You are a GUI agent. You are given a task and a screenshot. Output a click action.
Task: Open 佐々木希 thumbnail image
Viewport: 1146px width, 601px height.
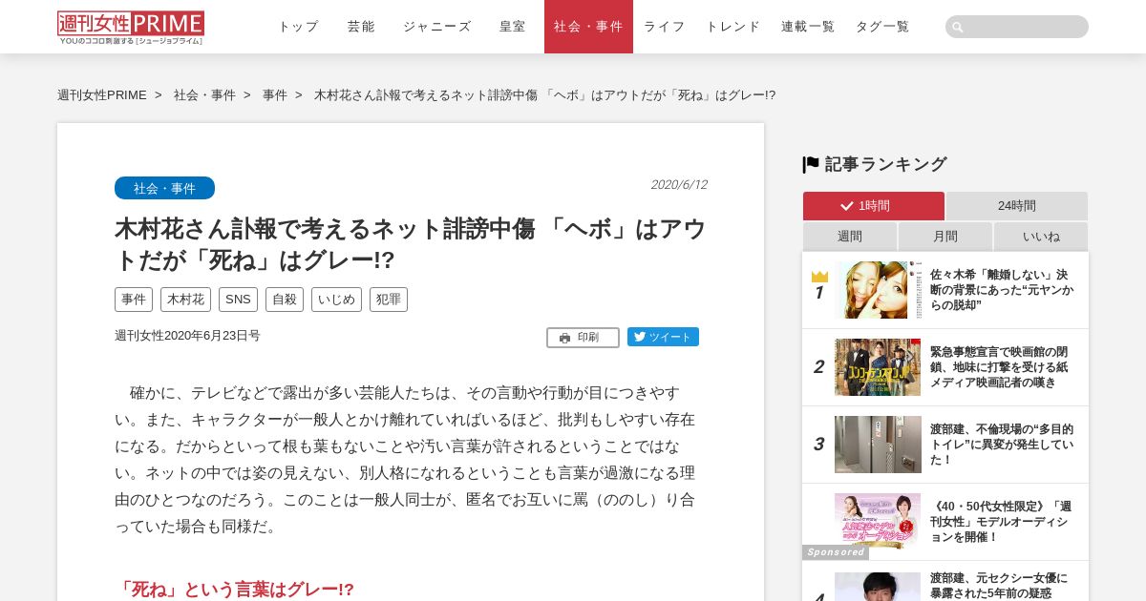point(878,290)
